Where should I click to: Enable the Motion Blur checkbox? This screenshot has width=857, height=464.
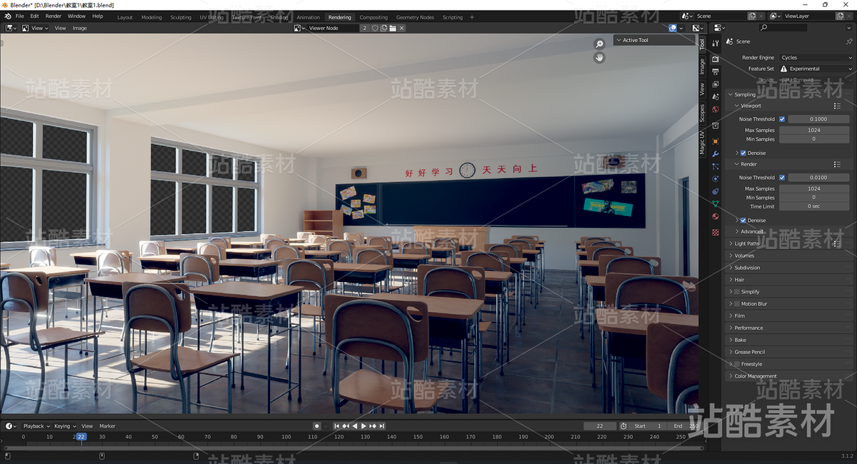737,304
